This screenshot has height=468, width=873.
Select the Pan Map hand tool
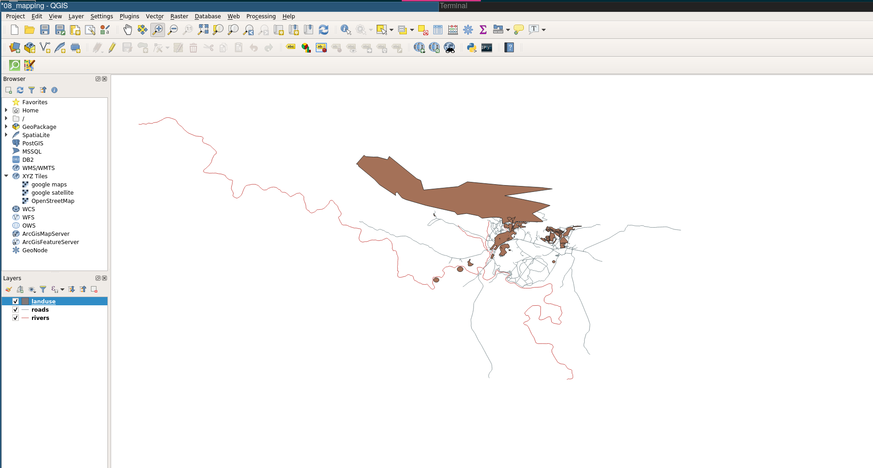pyautogui.click(x=128, y=30)
